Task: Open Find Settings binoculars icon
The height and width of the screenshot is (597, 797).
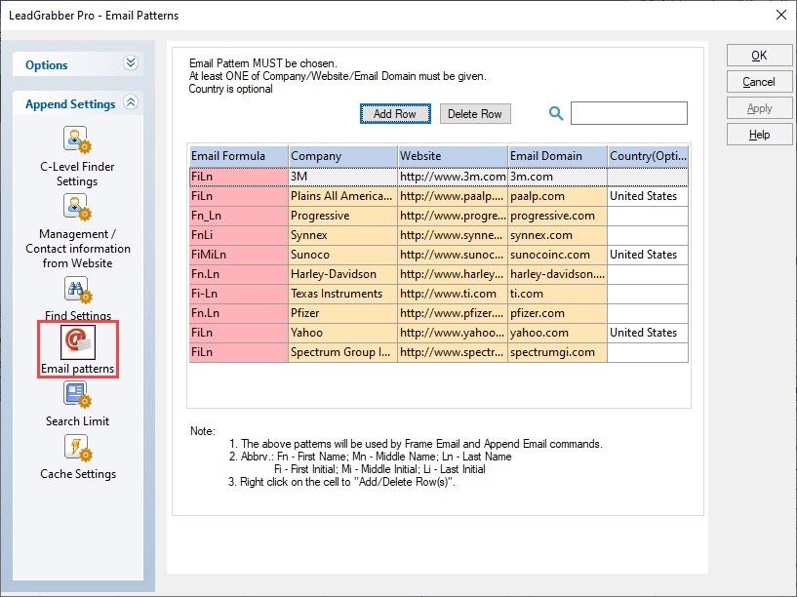Action: 78,290
